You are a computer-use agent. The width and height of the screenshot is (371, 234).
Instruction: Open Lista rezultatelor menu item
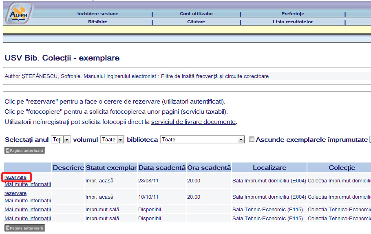click(292, 22)
